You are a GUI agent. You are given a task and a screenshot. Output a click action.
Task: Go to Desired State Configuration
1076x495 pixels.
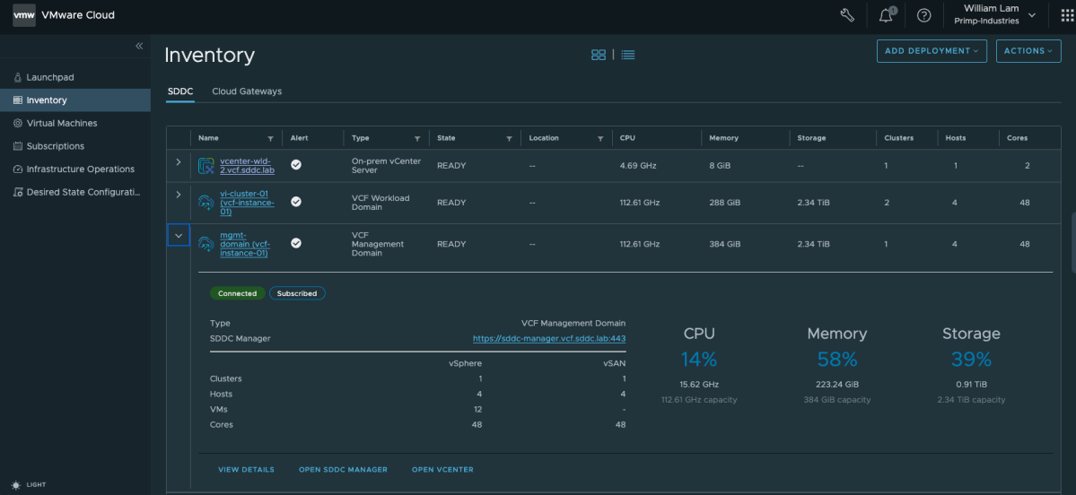(83, 192)
